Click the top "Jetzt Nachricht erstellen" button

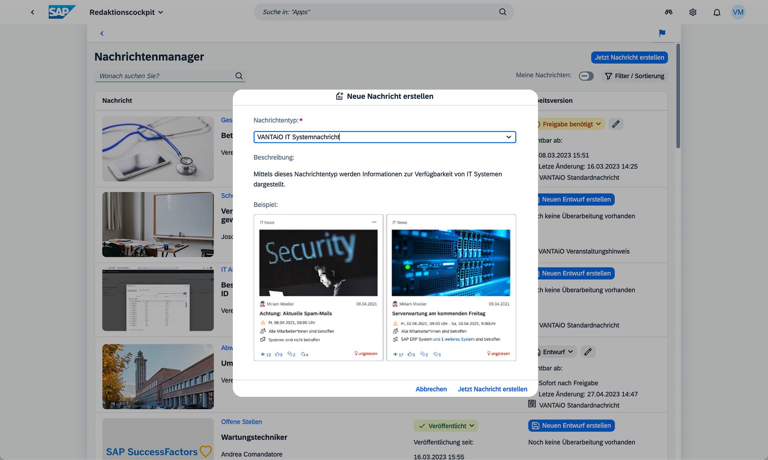(629, 57)
